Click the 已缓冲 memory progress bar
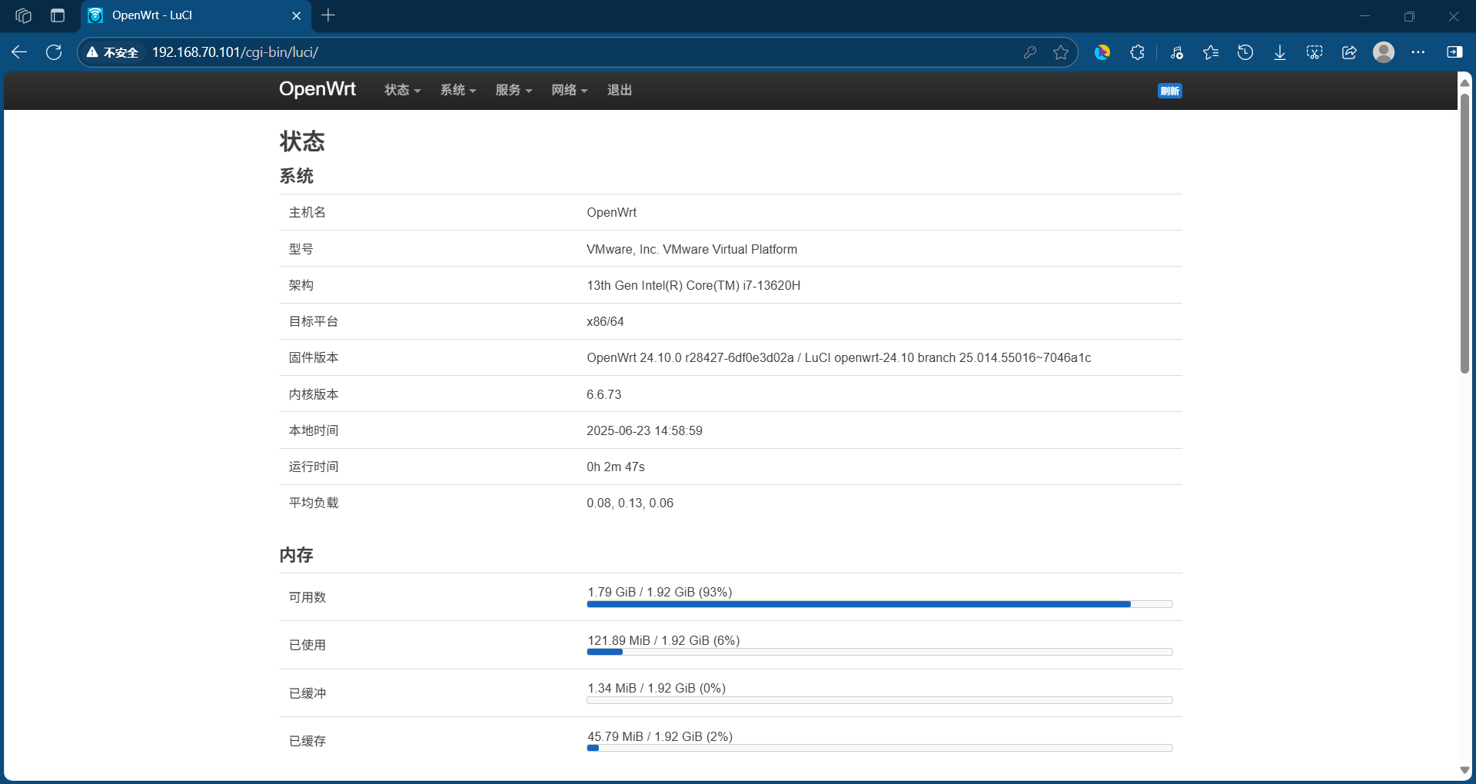This screenshot has height=784, width=1476. (x=879, y=700)
